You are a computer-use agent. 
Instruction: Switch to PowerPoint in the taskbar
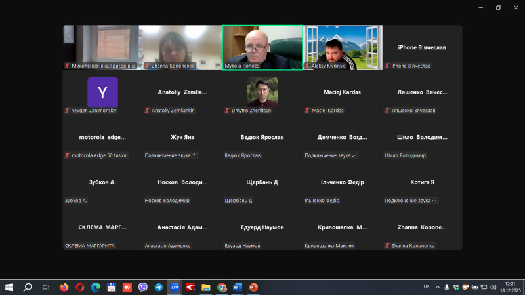[x=253, y=287]
